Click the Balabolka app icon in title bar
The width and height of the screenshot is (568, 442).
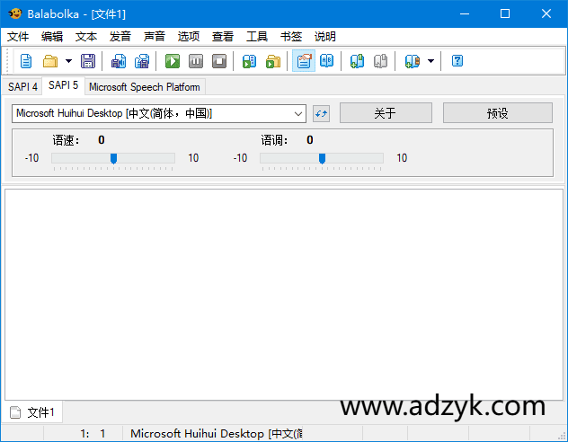coord(15,13)
